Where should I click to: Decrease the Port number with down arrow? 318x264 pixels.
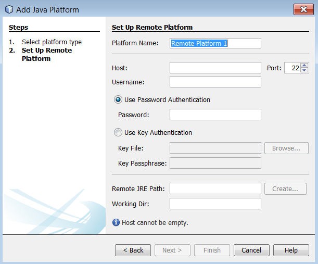coord(304,70)
